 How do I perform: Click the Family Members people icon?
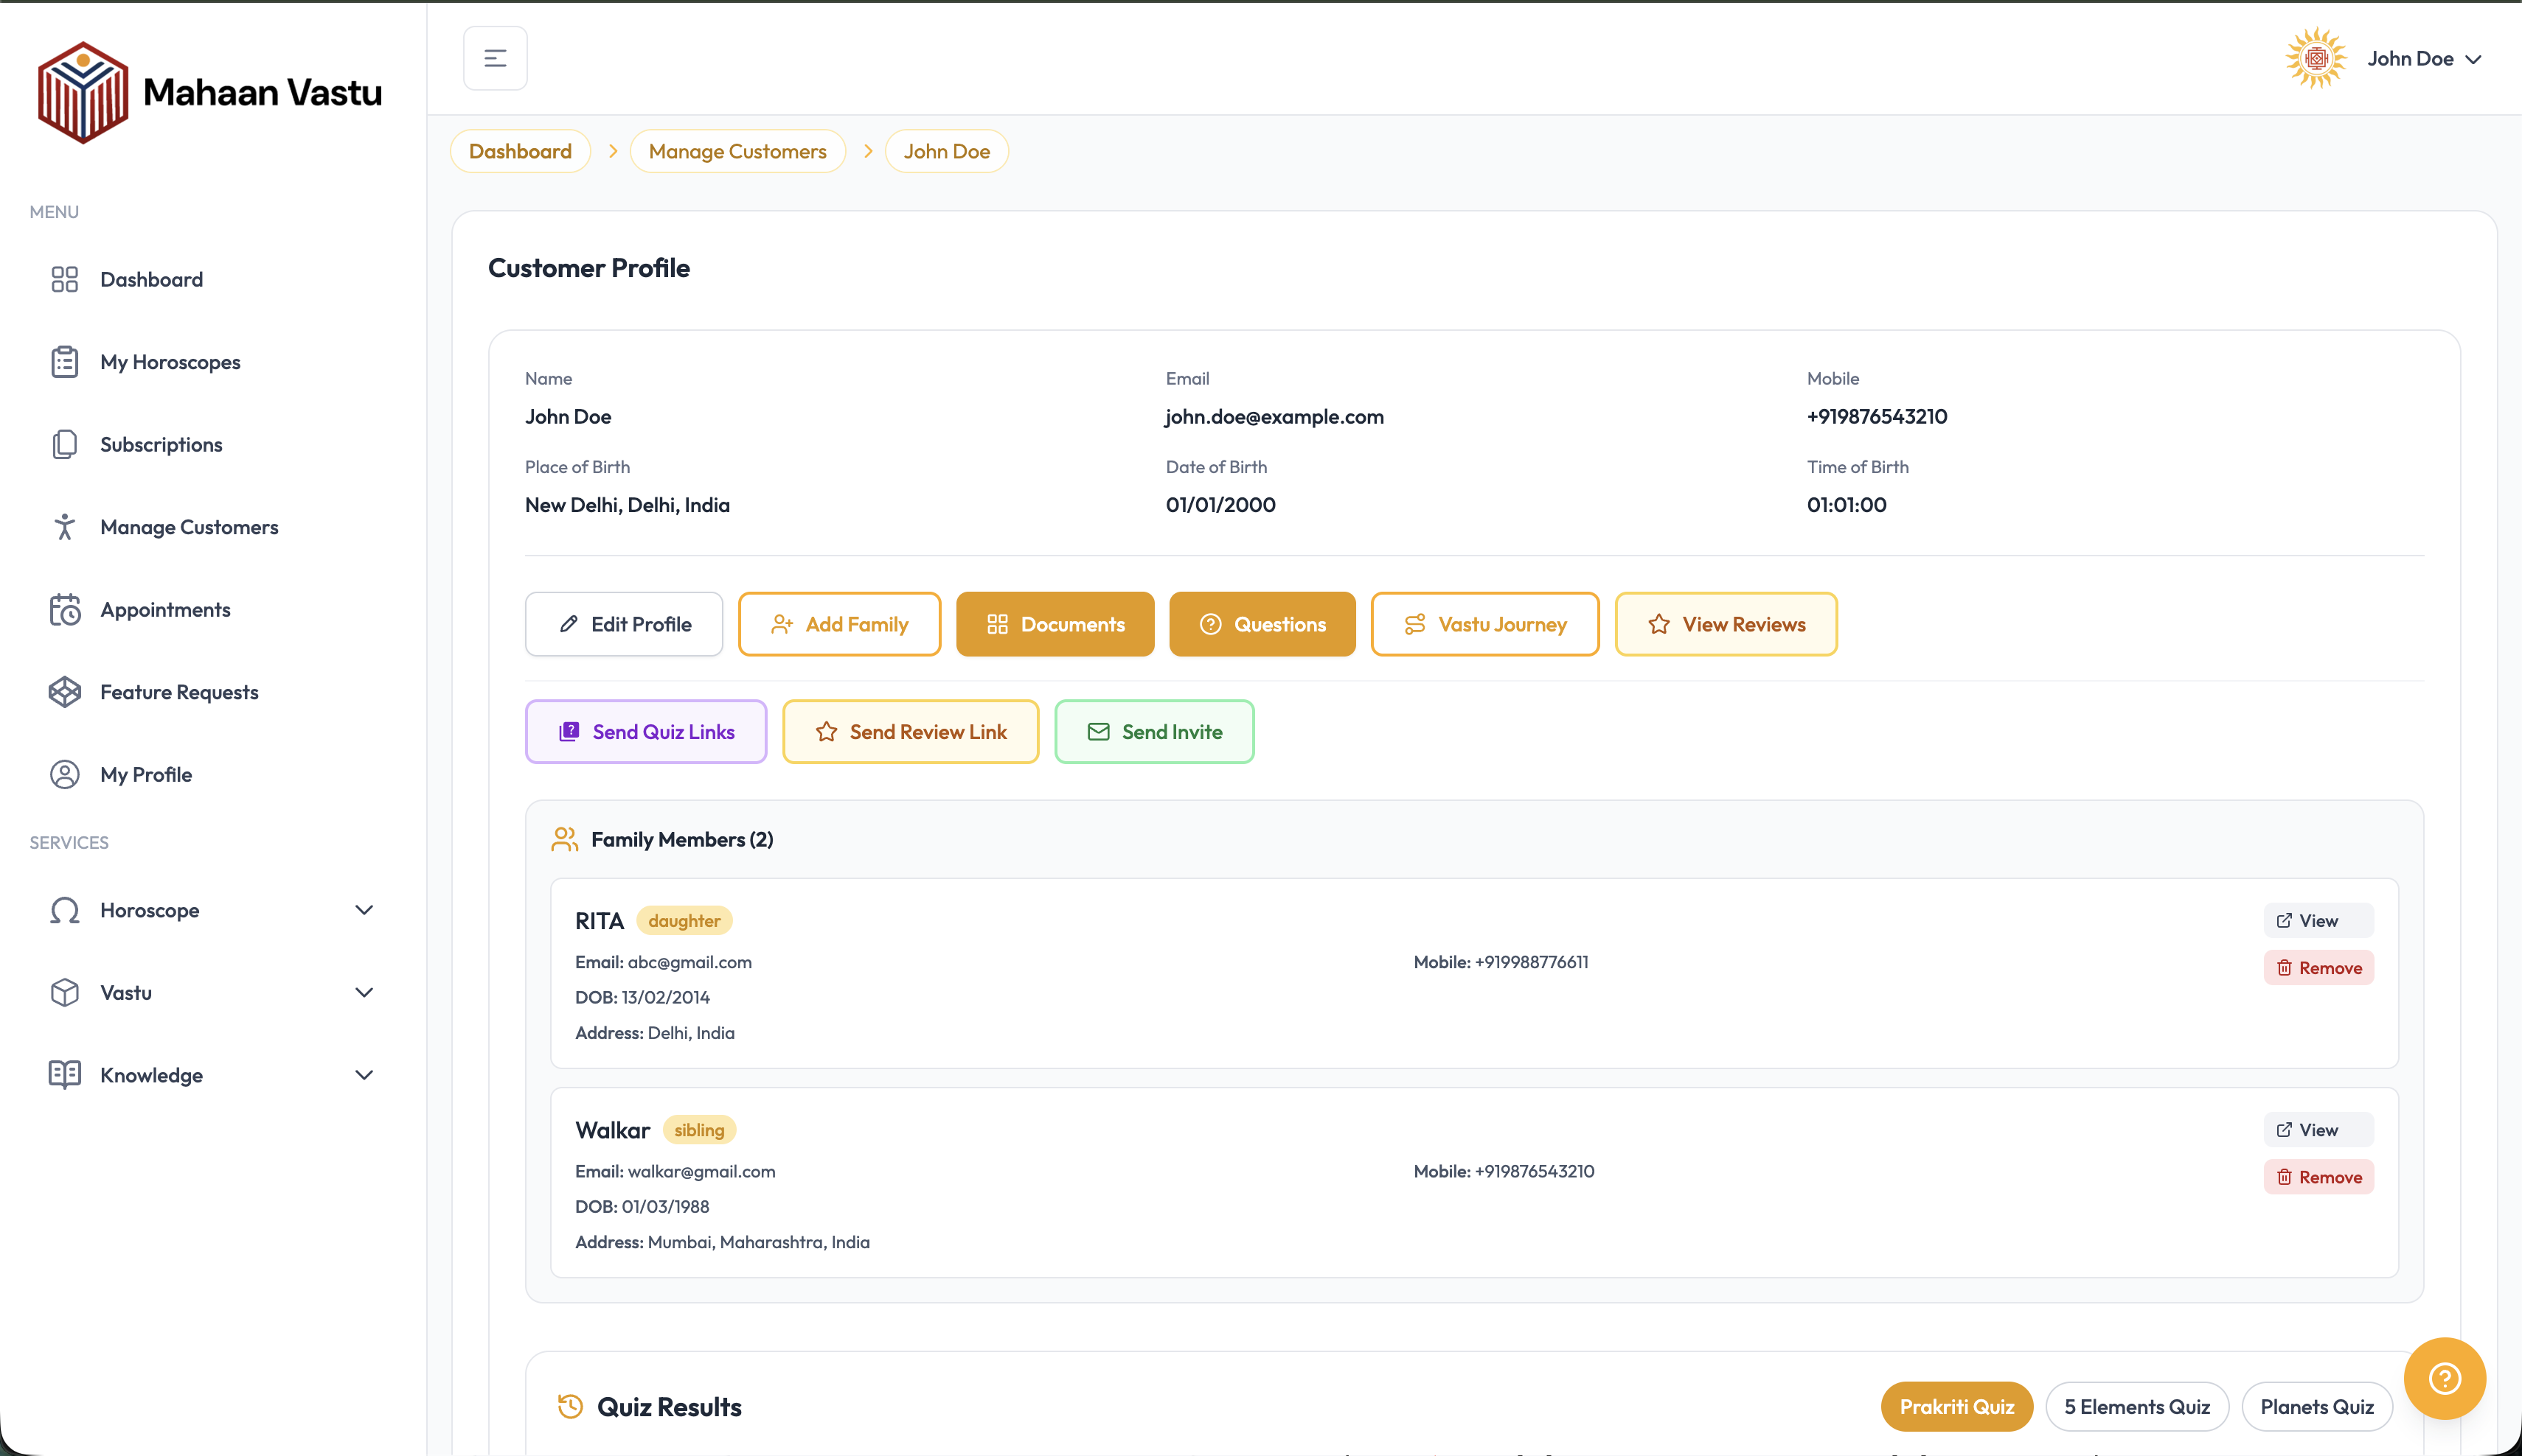click(x=564, y=839)
